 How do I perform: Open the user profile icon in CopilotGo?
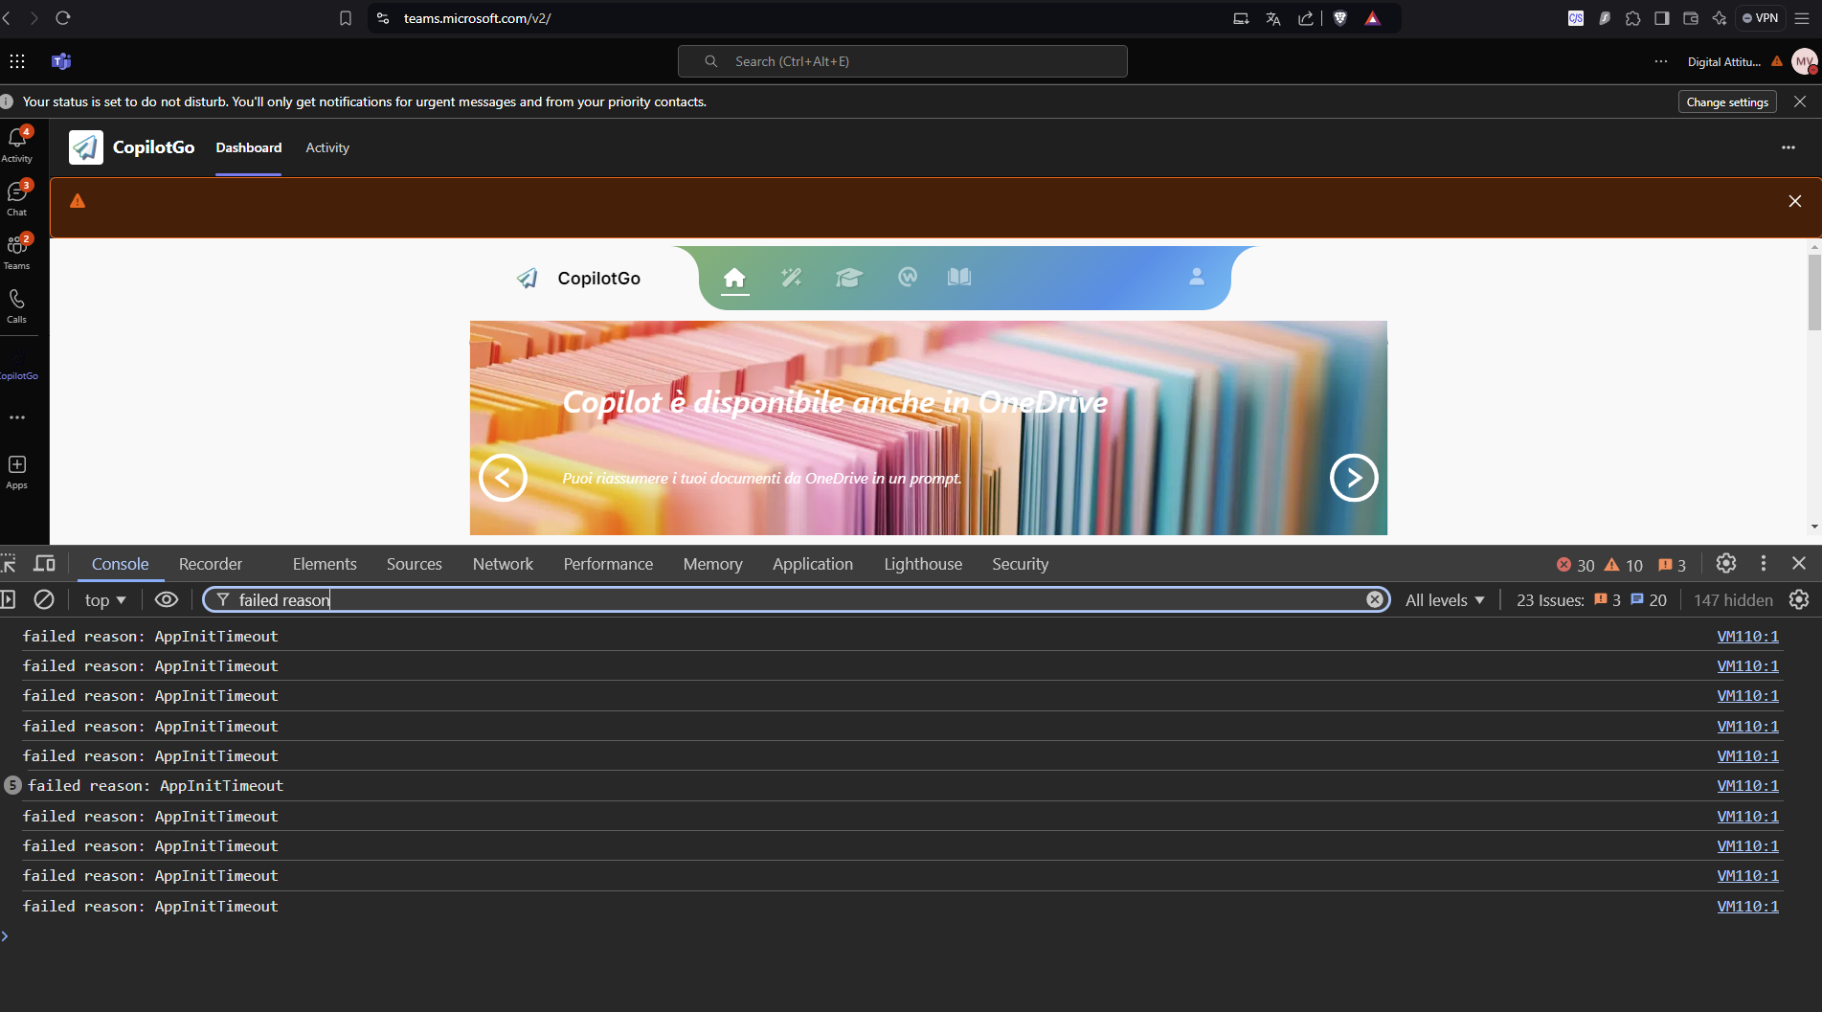pyautogui.click(x=1197, y=277)
